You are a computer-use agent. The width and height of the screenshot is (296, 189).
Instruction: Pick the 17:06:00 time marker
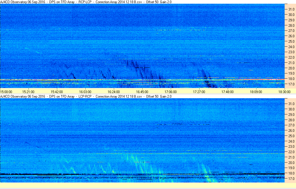[170, 92]
